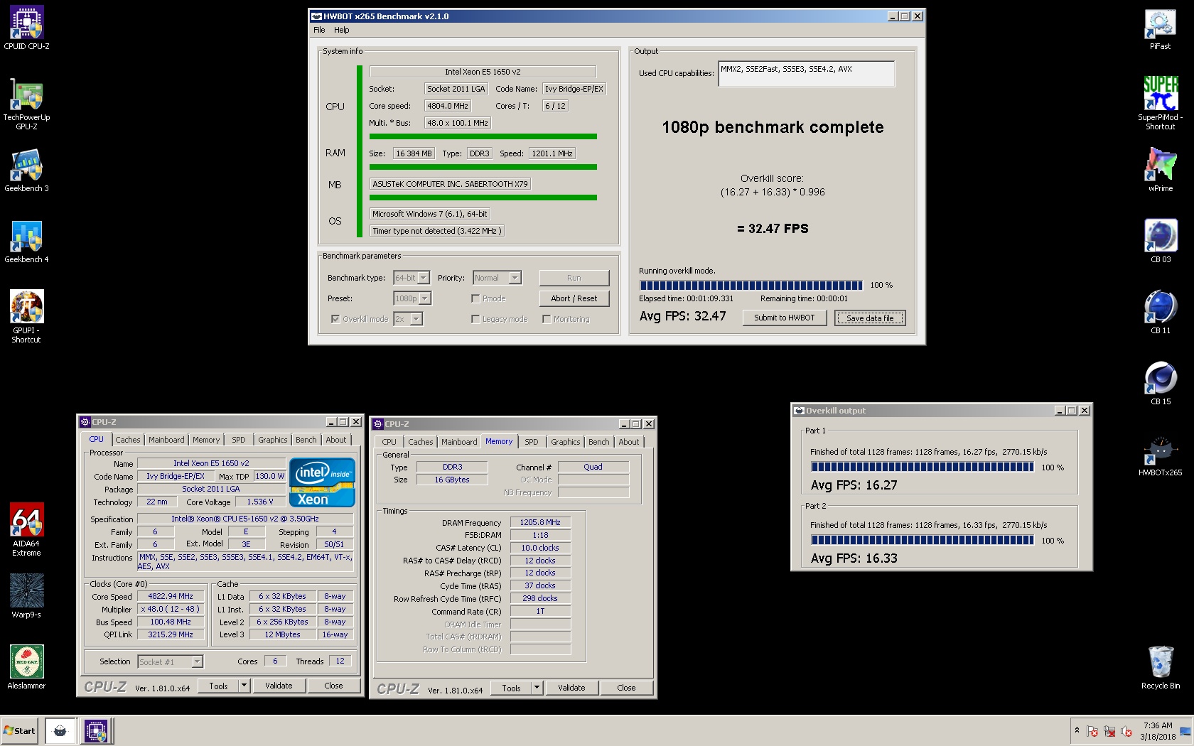Image resolution: width=1194 pixels, height=746 pixels.
Task: Expand Tools arrow in Memory CPU-Z window
Action: coord(537,688)
